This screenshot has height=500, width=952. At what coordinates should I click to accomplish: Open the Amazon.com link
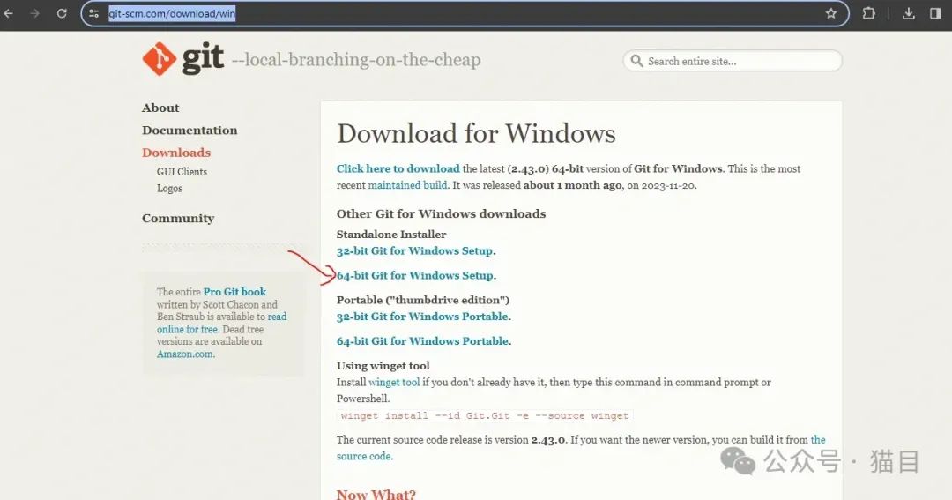tap(185, 354)
